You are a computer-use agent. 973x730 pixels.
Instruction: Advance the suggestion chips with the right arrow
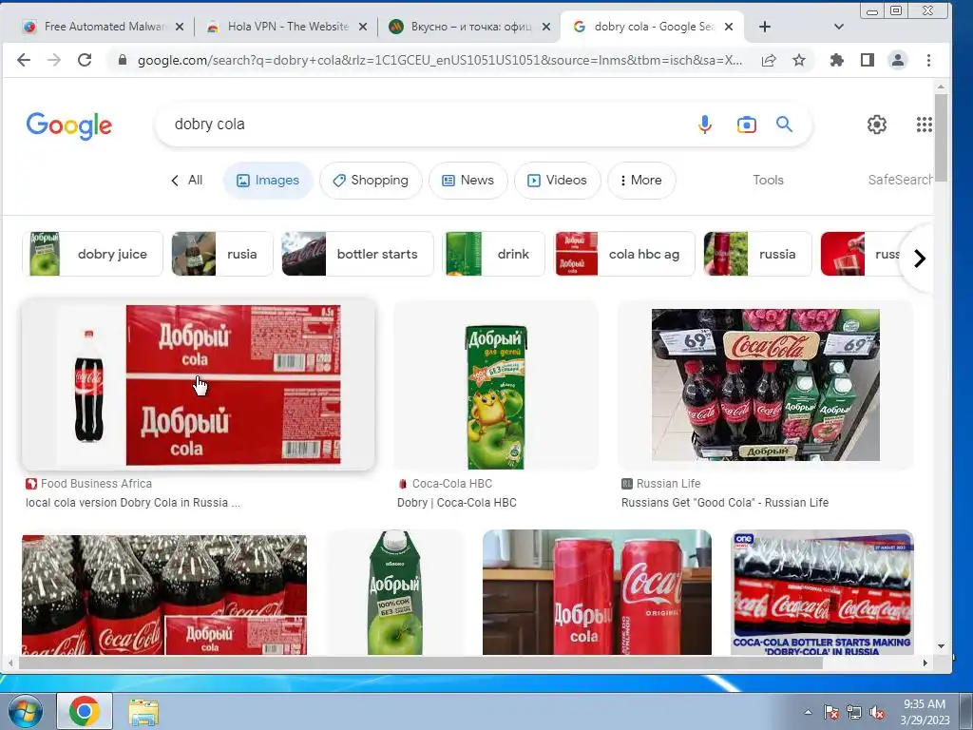(x=919, y=258)
